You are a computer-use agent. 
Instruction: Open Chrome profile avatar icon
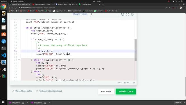point(181,8)
